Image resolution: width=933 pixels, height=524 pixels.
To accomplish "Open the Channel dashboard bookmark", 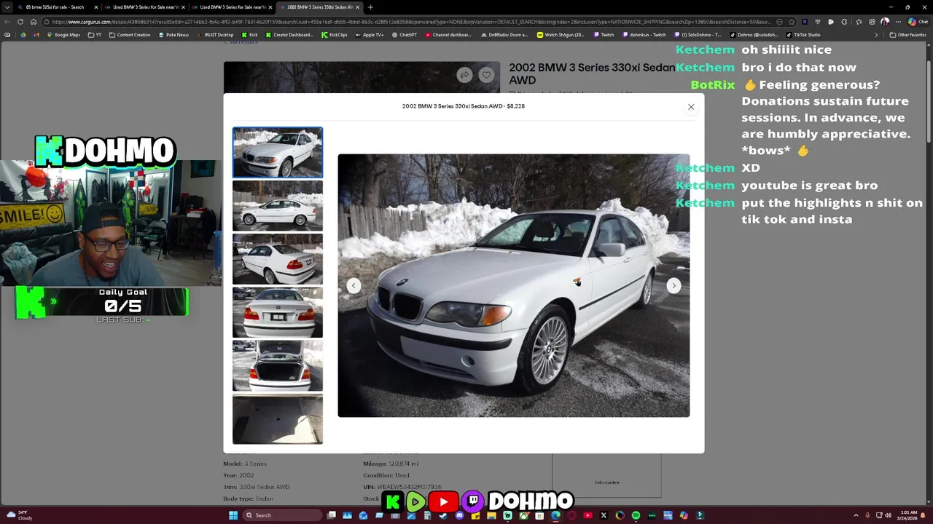I will pyautogui.click(x=448, y=35).
